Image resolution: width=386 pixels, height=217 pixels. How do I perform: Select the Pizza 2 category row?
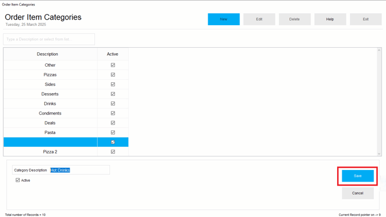click(66, 152)
